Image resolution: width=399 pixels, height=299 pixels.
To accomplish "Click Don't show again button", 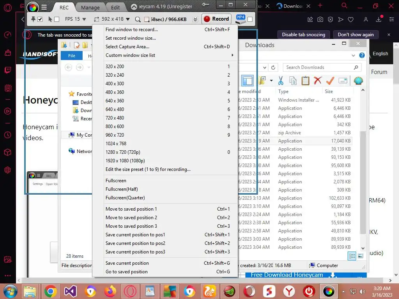I will (x=355, y=35).
